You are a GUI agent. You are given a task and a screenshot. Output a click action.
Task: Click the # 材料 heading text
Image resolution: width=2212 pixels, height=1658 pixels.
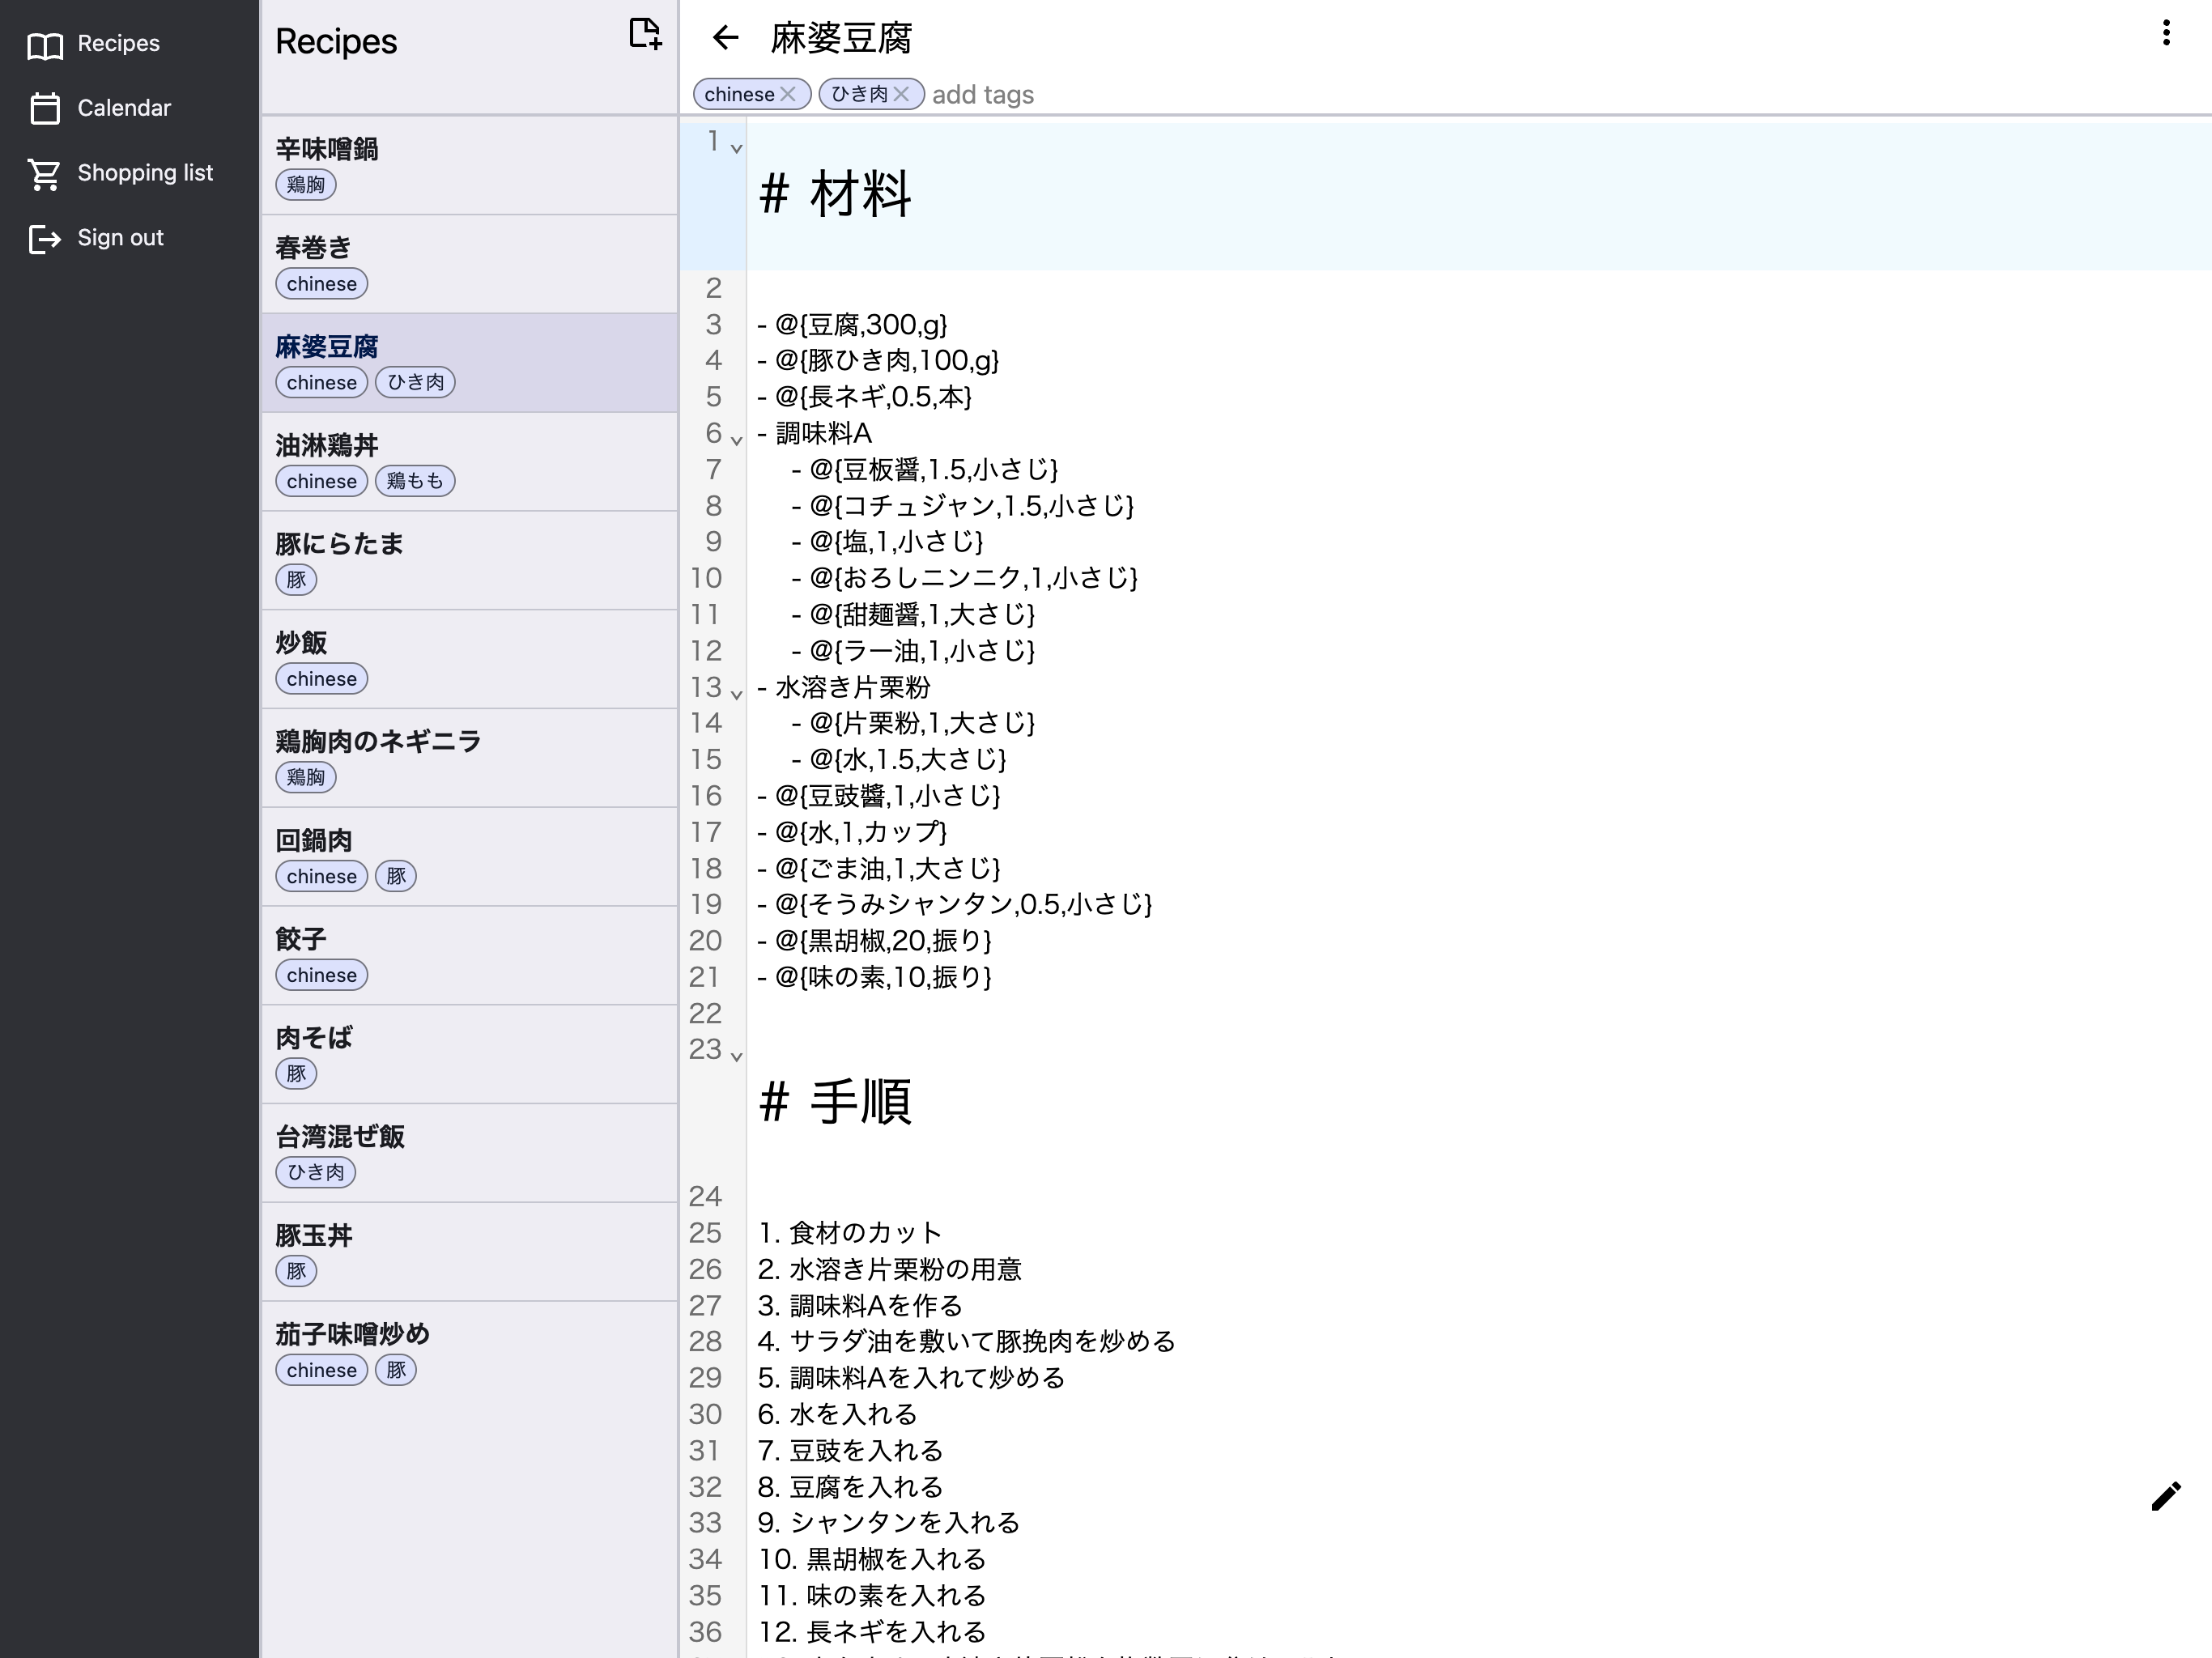[835, 193]
